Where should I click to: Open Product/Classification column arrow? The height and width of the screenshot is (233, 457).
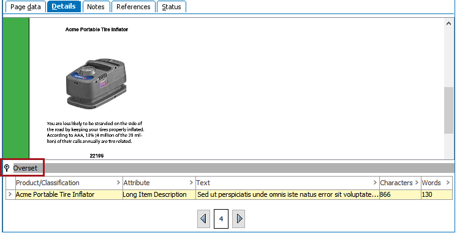tap(118, 183)
